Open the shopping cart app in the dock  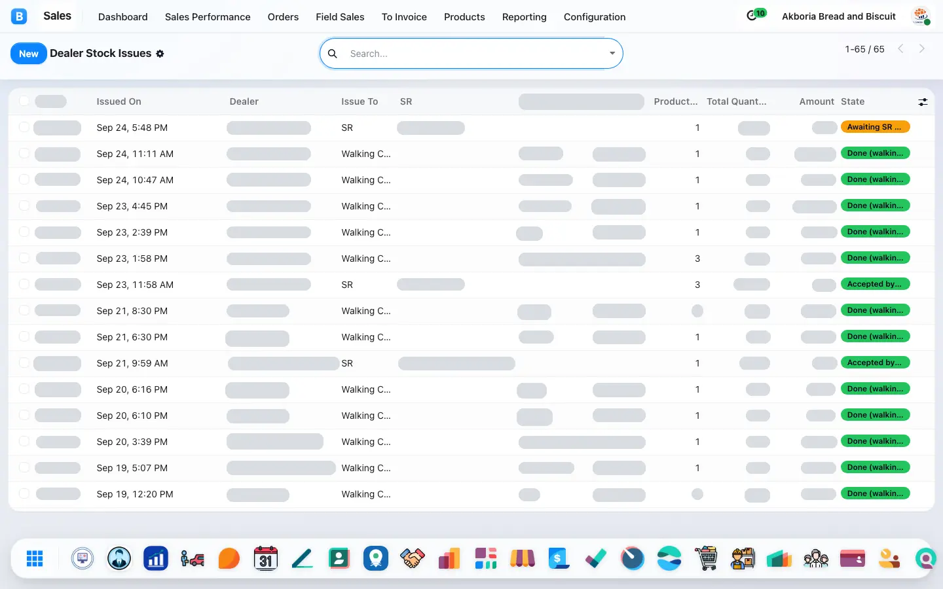pos(706,558)
